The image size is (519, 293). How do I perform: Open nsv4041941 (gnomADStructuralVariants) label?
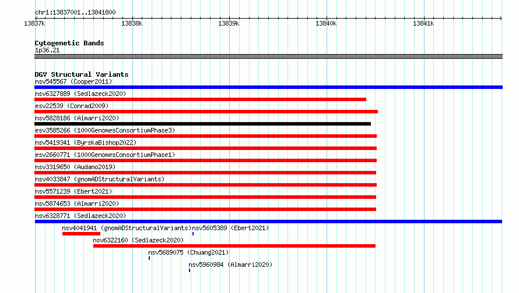point(127,228)
